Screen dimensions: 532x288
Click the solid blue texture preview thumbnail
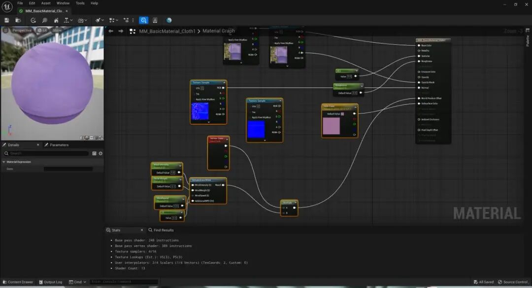256,129
